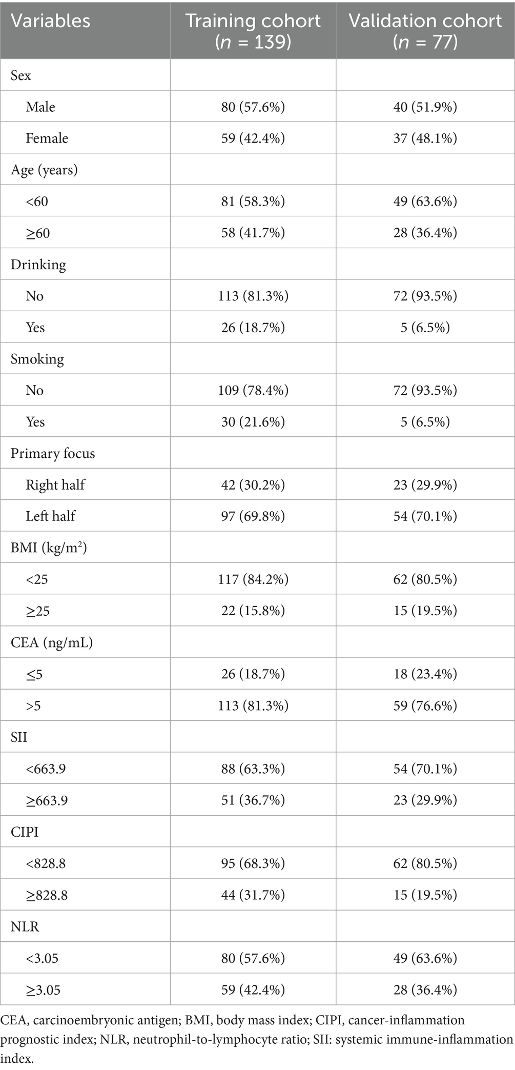
Task: Select the BMI (kg/m²) row heading
Action: coord(49,548)
